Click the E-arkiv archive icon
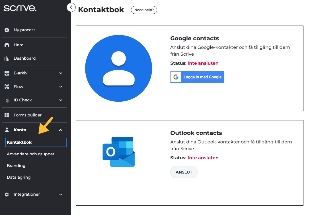This screenshot has height=215, width=312. pos(7,73)
